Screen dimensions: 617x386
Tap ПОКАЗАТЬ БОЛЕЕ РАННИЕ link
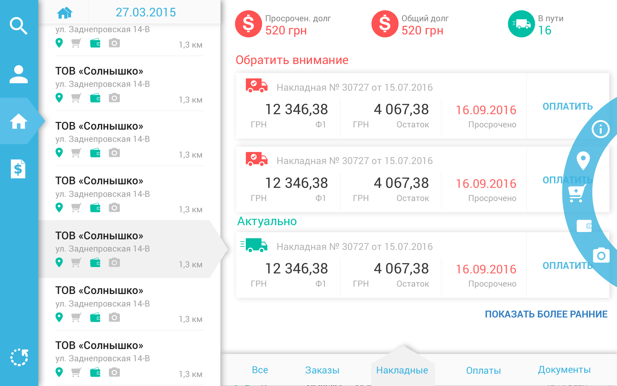(x=546, y=314)
